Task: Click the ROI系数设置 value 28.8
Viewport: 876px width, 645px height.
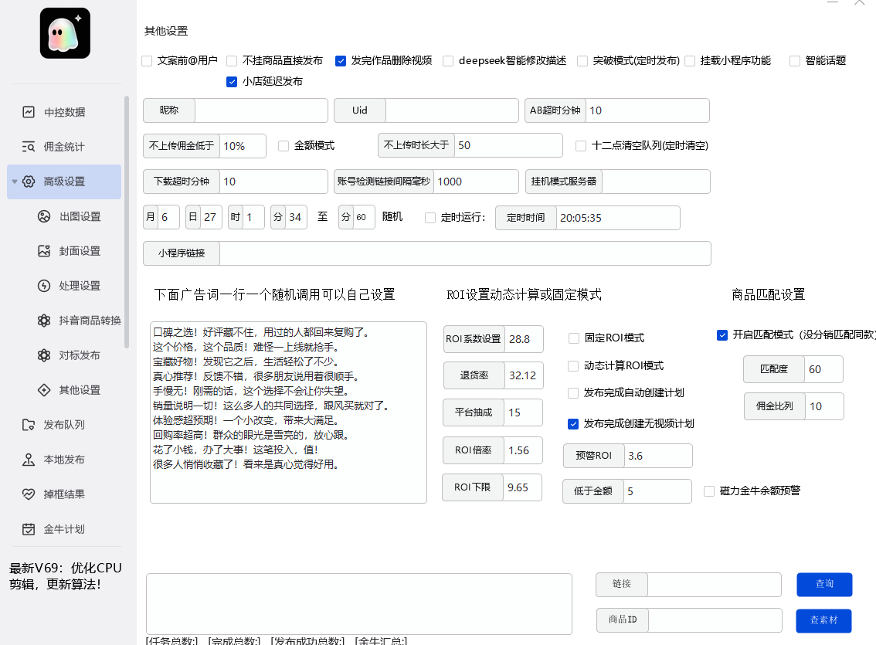Action: (x=524, y=339)
